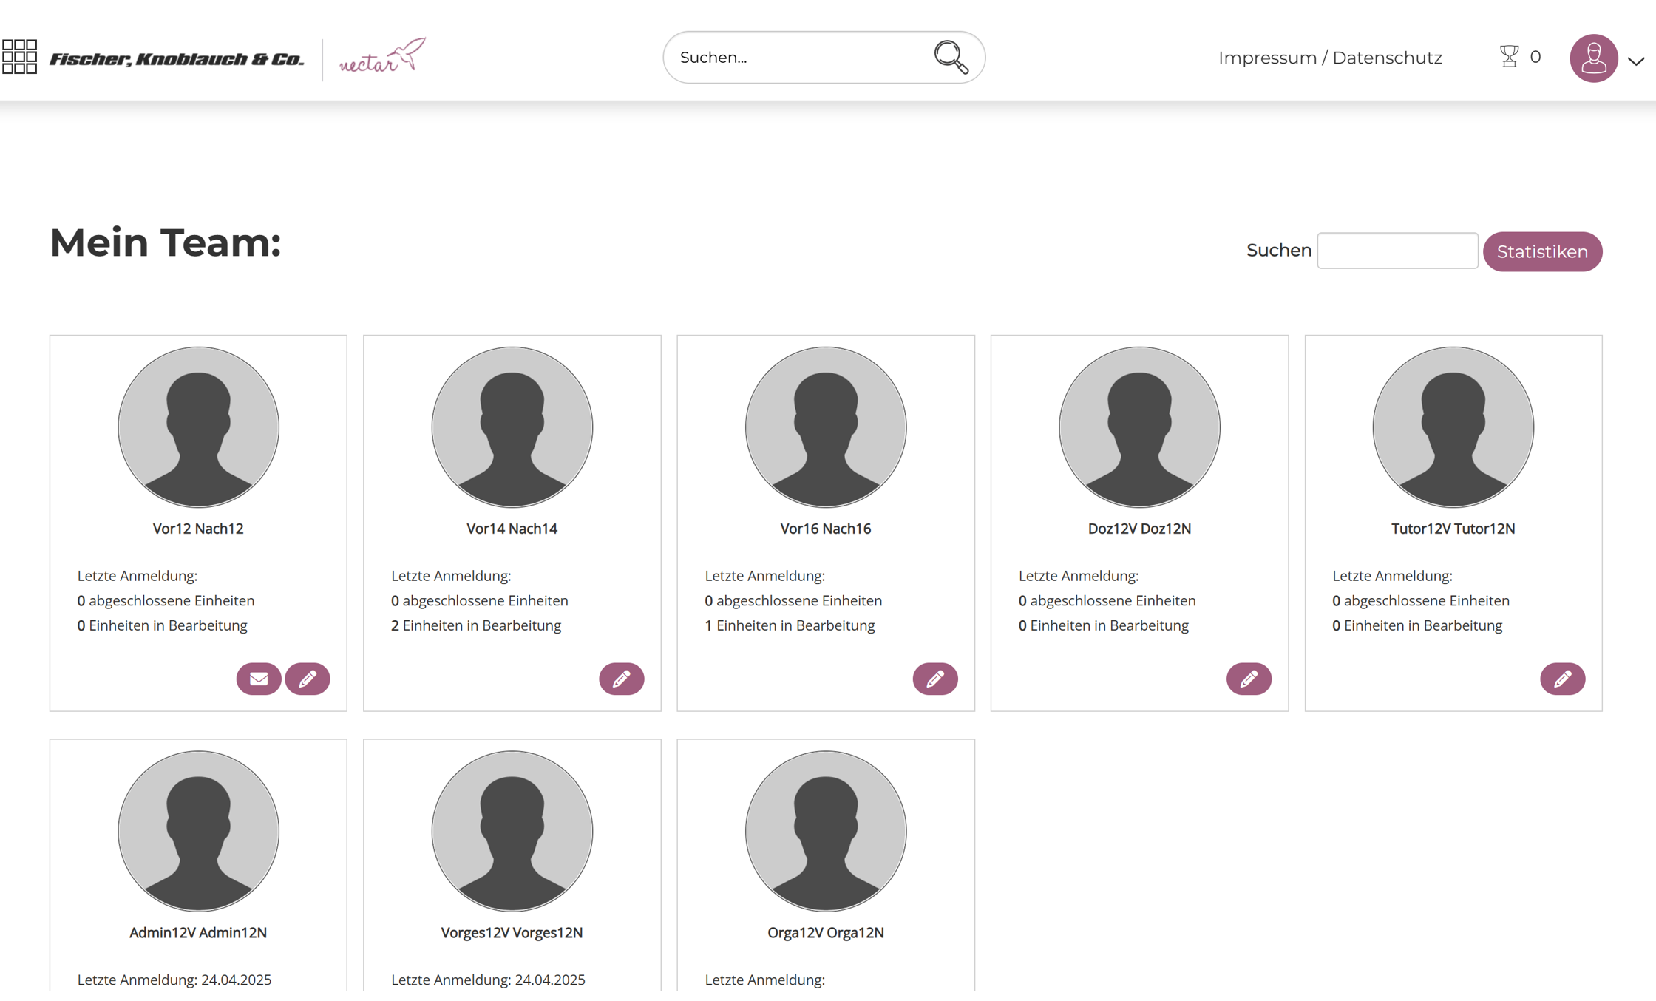Open the grid apps menu icon
Viewport: 1656px width, 1001px height.
pos(19,57)
